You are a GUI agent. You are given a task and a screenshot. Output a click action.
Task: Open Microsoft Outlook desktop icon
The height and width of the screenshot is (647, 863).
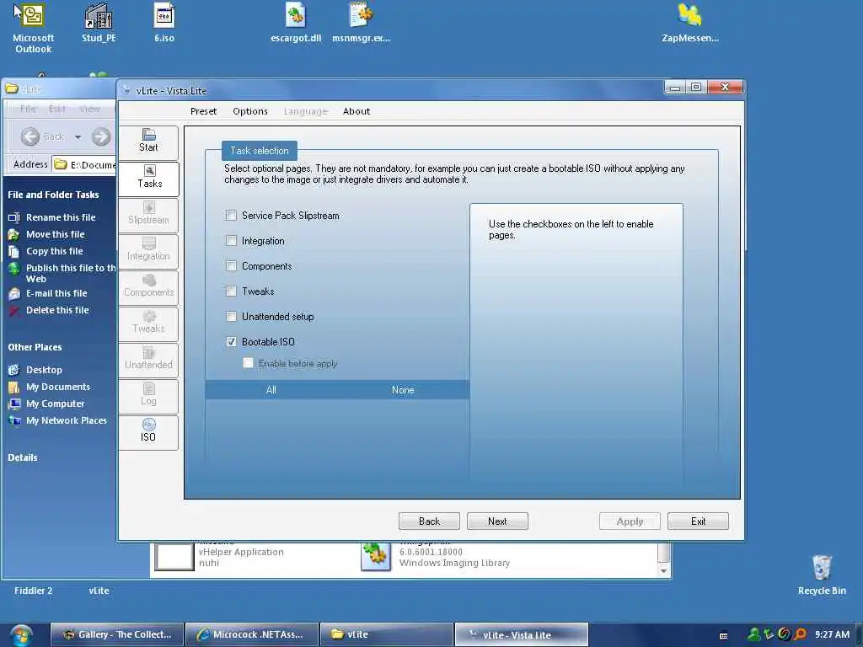(33, 28)
